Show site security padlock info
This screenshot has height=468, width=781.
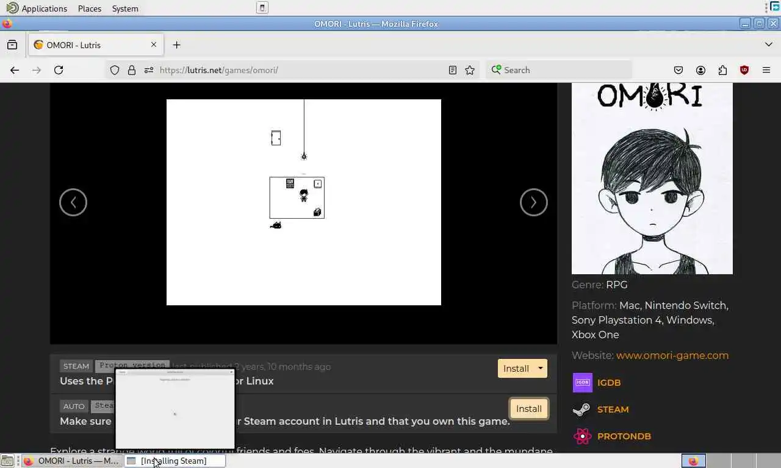131,70
